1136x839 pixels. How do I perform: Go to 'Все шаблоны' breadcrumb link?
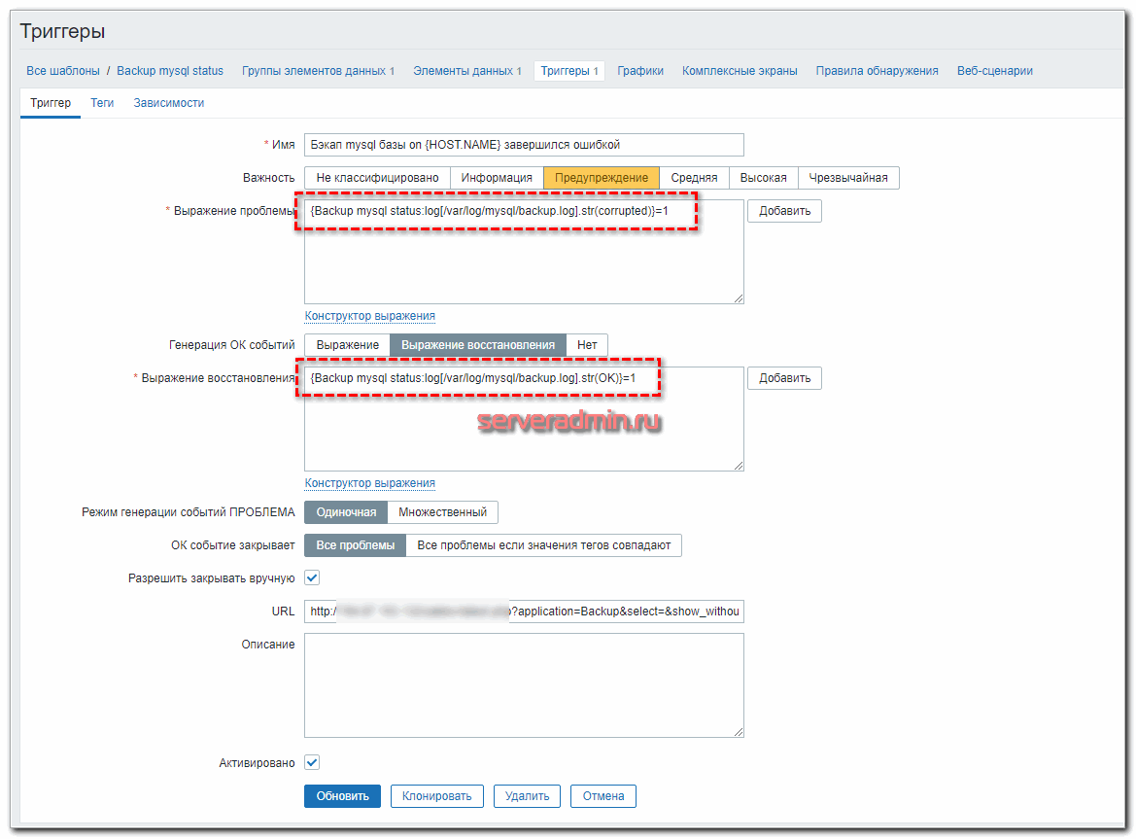point(63,71)
